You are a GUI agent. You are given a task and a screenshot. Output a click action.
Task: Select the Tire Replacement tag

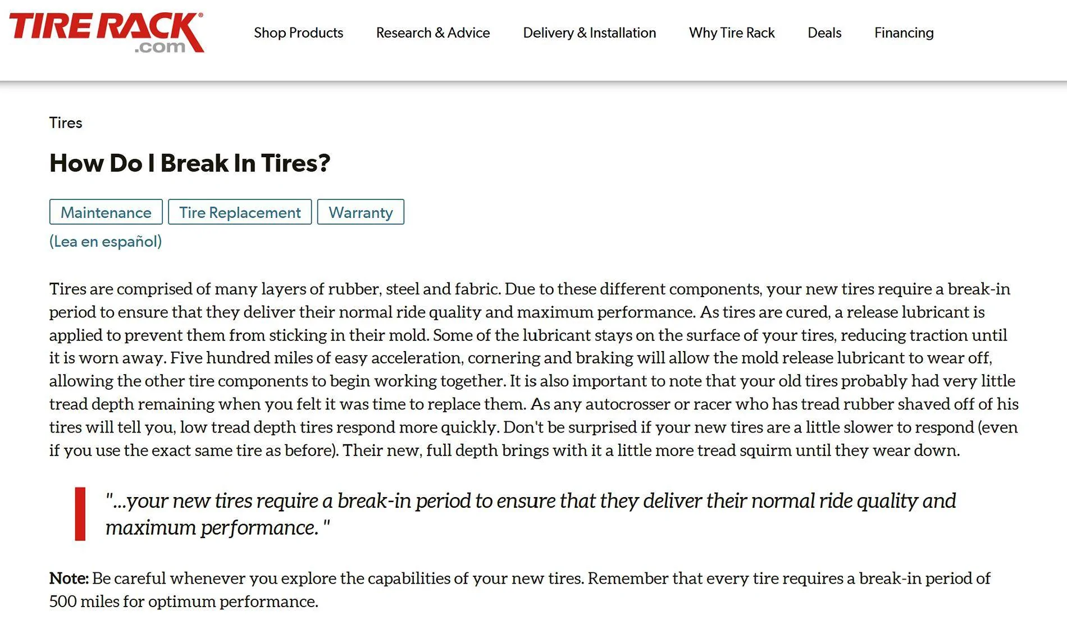[240, 212]
